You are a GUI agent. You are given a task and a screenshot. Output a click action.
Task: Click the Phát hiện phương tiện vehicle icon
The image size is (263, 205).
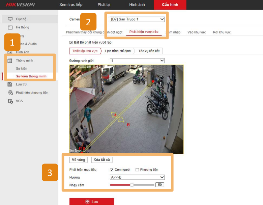coord(10,93)
